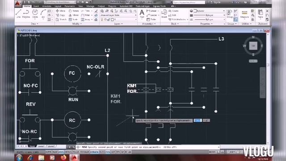Select the Arc tool
Image resolution: width=286 pixels, height=161 pixels.
pos(43,14)
